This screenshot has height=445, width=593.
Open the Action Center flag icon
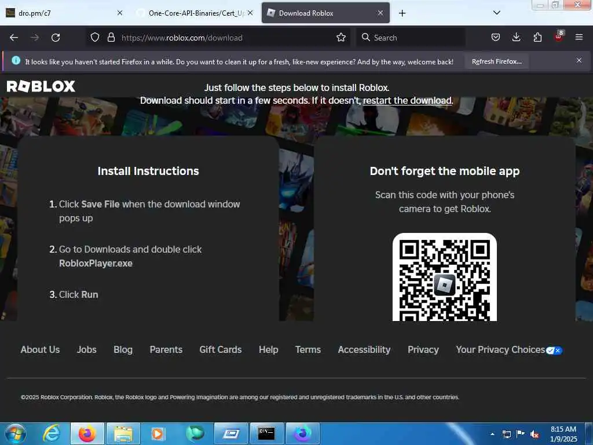click(x=521, y=434)
